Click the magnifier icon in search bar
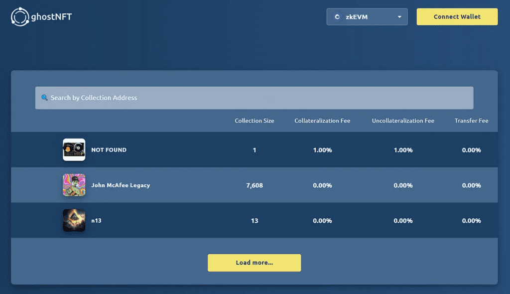510x294 pixels. (44, 98)
